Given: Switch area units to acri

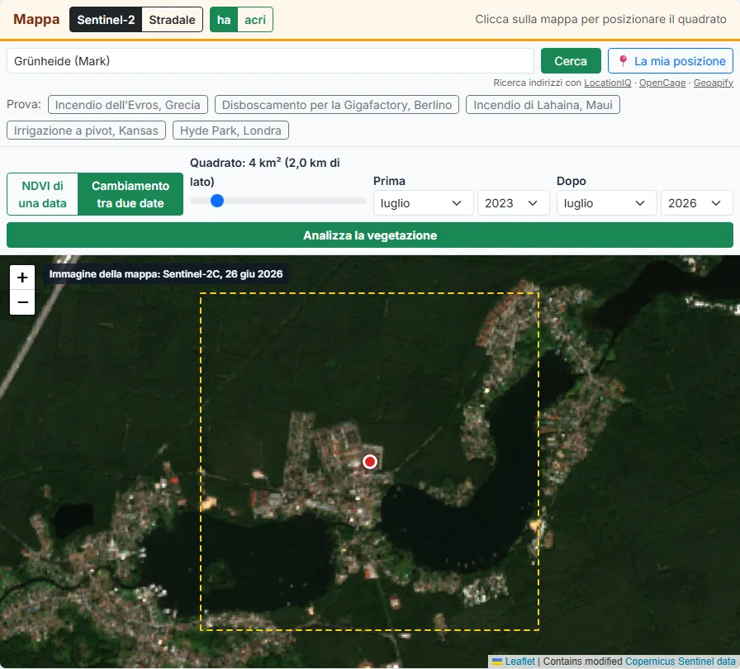Looking at the screenshot, I should tap(255, 20).
